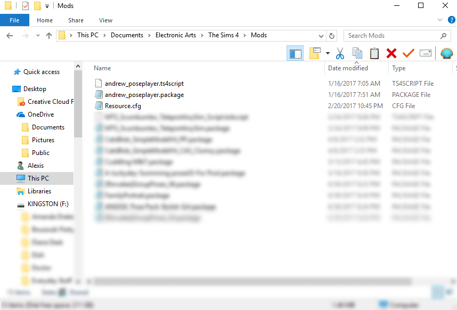The height and width of the screenshot is (310, 457).
Task: Click the orange checkmark toolbar icon
Action: (x=409, y=53)
